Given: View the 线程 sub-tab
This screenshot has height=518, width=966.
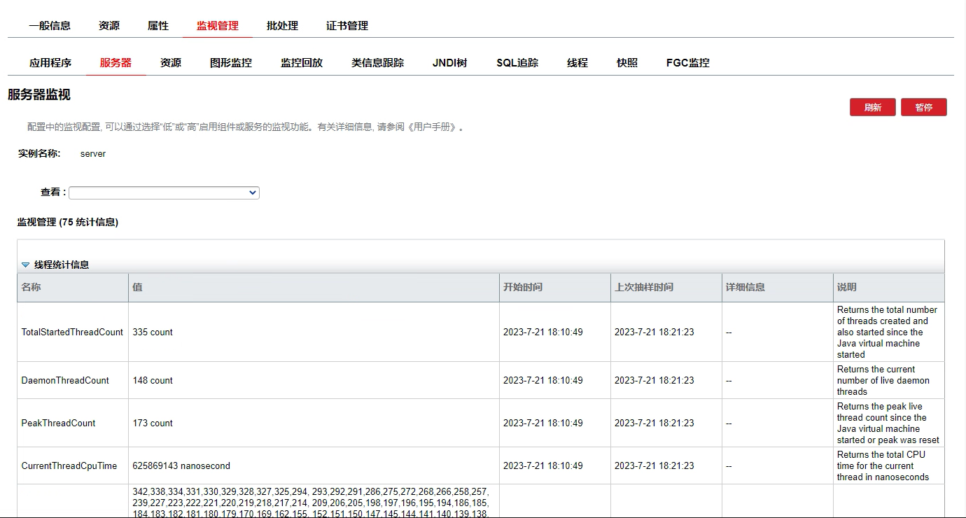Looking at the screenshot, I should tap(577, 63).
